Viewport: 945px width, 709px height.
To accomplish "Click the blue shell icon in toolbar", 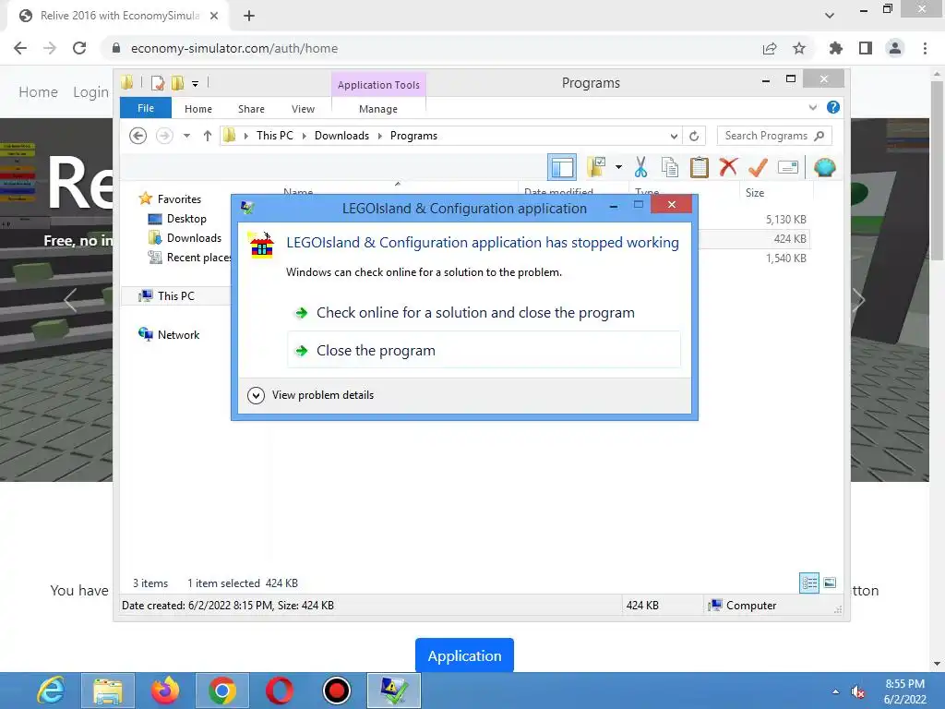I will pyautogui.click(x=824, y=167).
